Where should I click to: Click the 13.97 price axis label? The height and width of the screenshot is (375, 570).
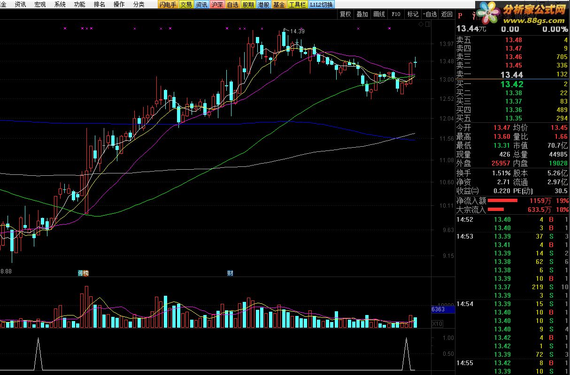pyautogui.click(x=447, y=45)
